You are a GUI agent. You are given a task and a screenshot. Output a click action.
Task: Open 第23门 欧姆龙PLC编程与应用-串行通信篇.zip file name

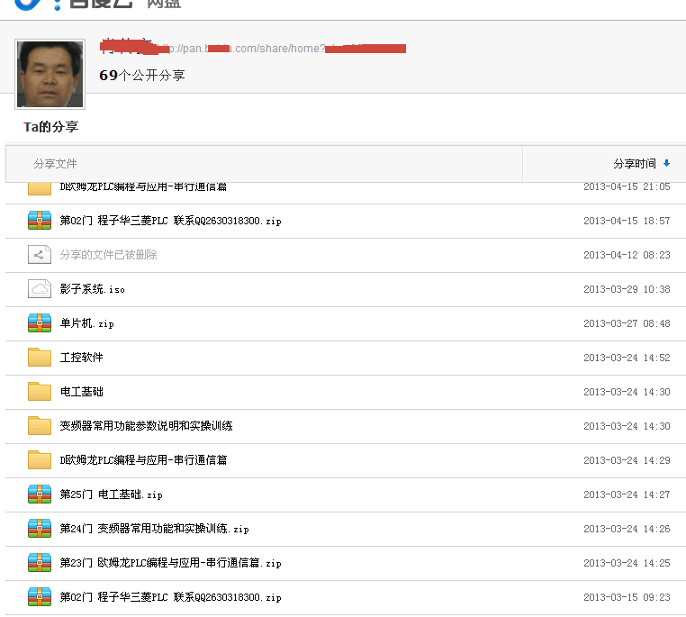coord(170,563)
